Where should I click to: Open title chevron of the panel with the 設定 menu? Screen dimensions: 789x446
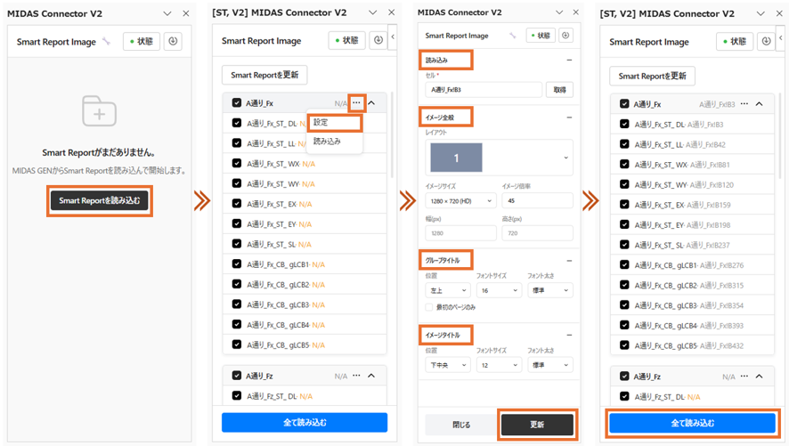tap(373, 12)
